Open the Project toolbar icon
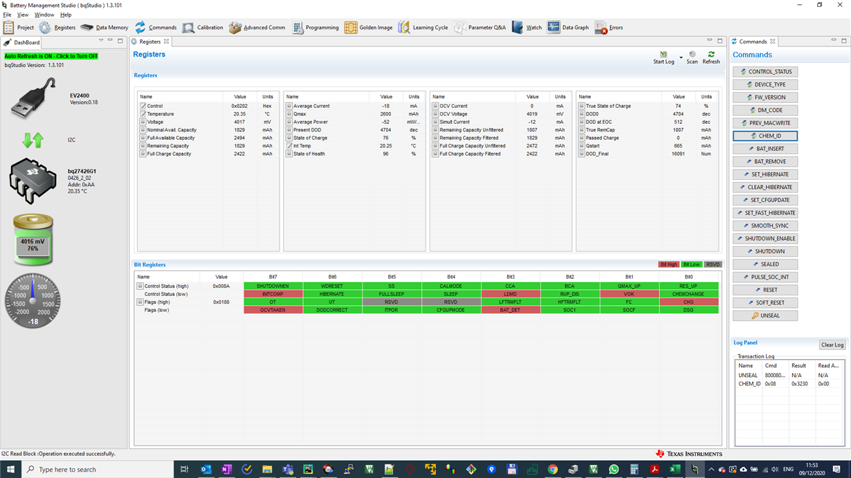 (19, 28)
